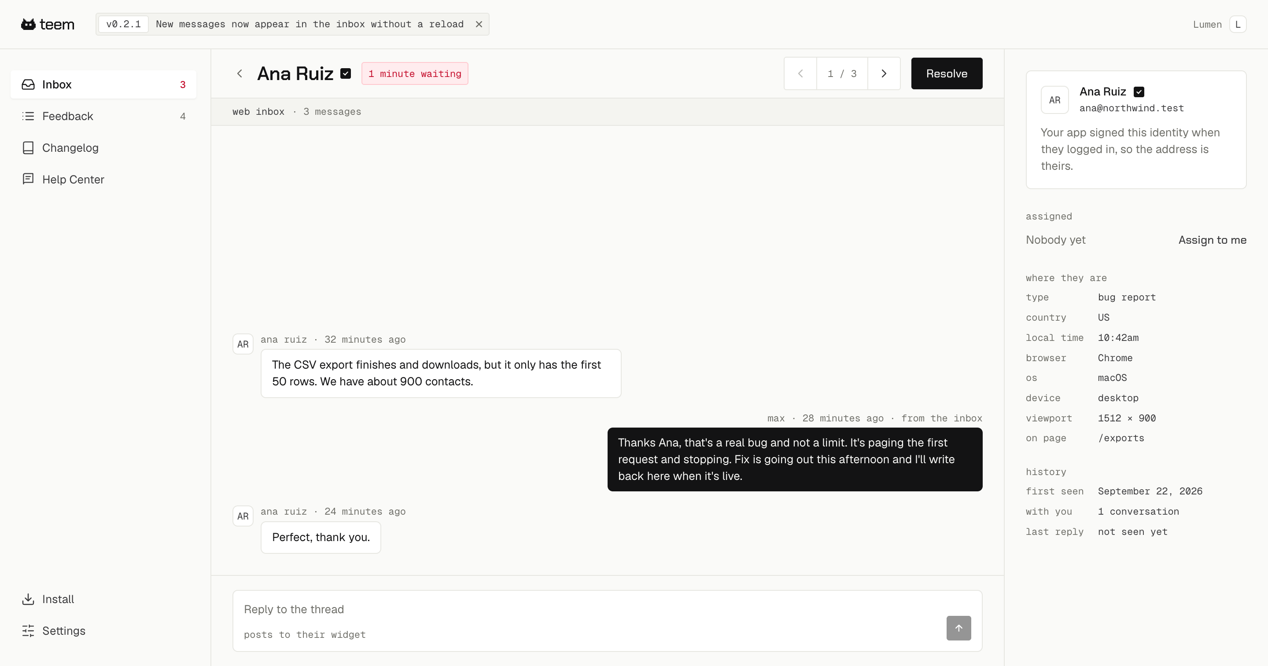Viewport: 1268px width, 666px height.
Task: Click the Feedback list icon
Action: coord(28,116)
